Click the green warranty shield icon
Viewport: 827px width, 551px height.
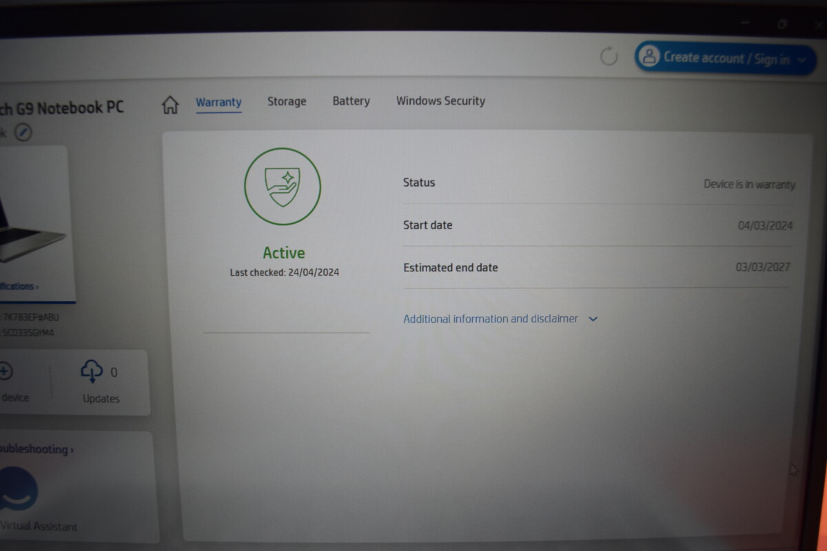pos(283,186)
